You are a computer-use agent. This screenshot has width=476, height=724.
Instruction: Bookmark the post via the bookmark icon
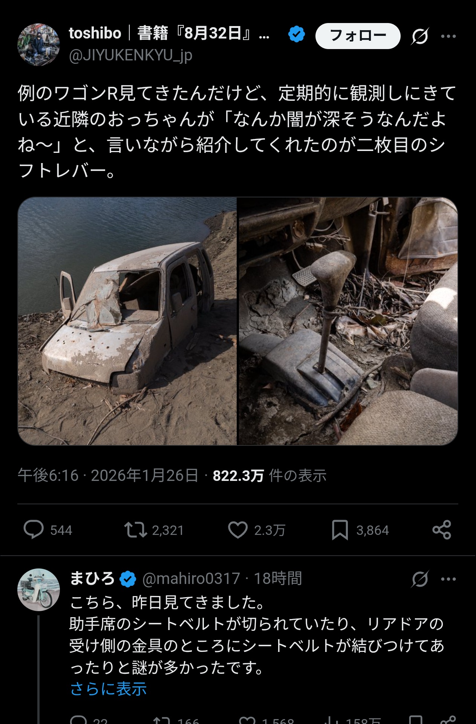pyautogui.click(x=340, y=530)
